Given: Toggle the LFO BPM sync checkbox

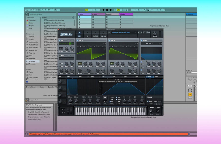Looking at the screenshot, I should coord(117,97).
